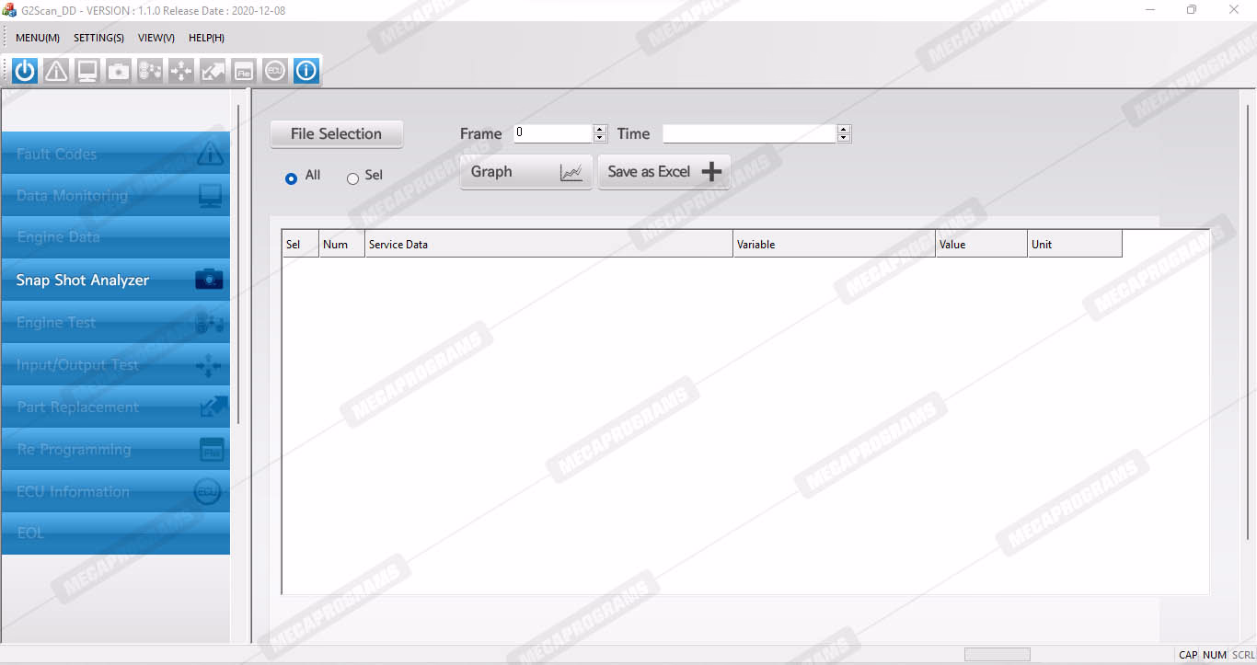Click the Save as Excel button
This screenshot has width=1257, height=665.
click(663, 172)
